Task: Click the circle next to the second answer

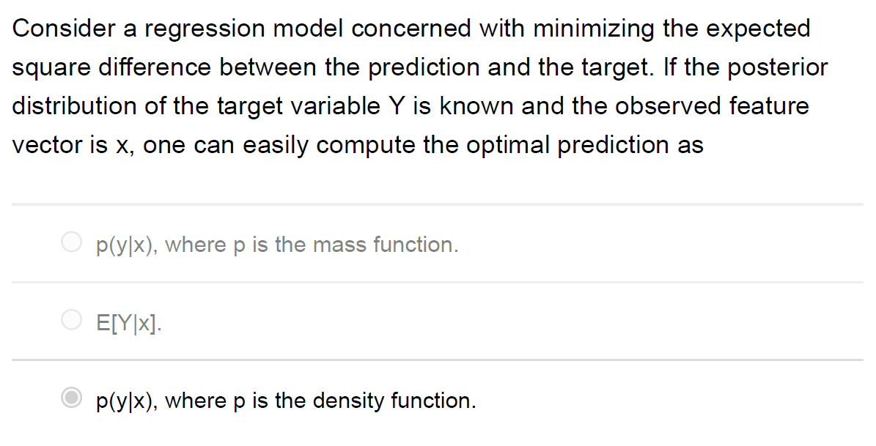Action: (71, 319)
